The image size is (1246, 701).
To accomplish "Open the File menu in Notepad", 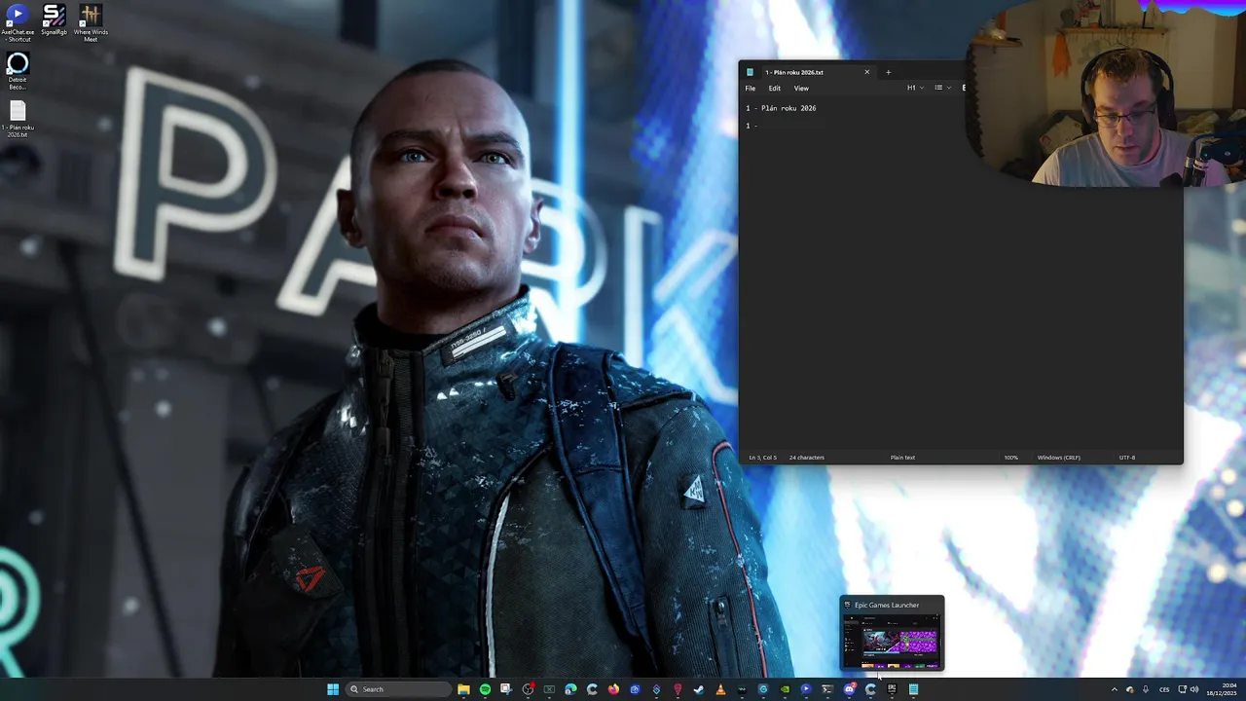I will click(x=751, y=88).
